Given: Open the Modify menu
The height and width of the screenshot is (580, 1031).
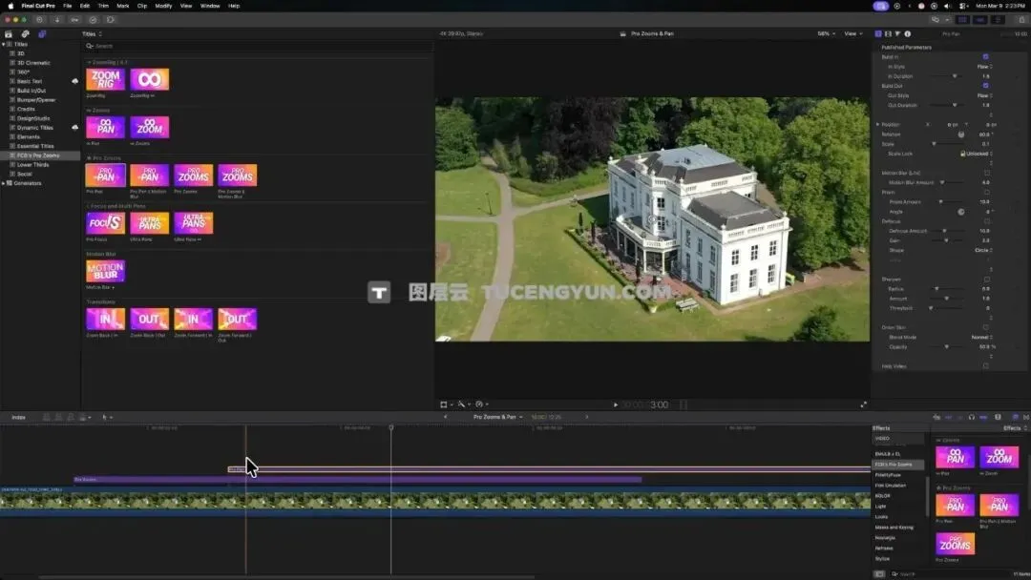Looking at the screenshot, I should tap(163, 6).
